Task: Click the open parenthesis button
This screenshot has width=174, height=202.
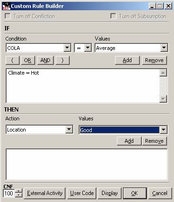Action: tap(13, 60)
